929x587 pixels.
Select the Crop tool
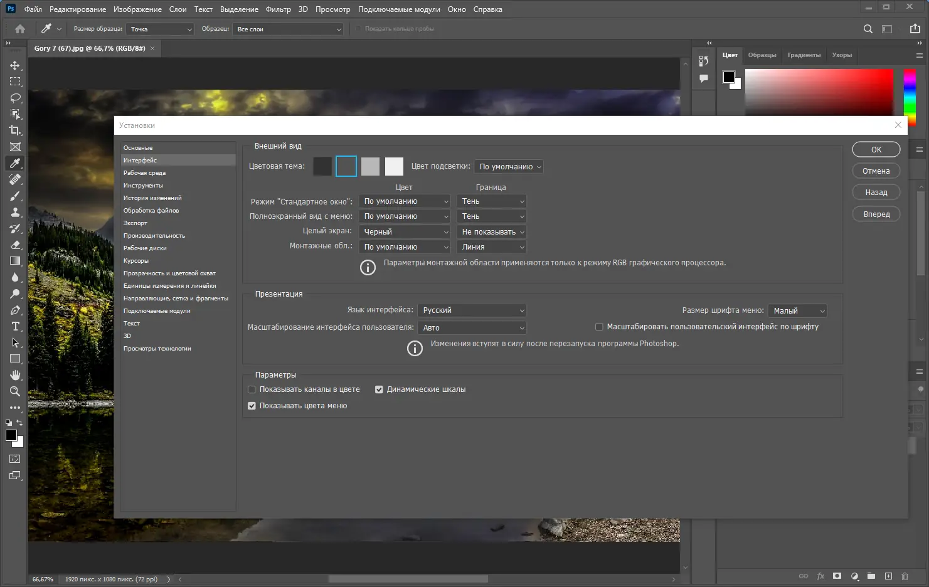pos(15,130)
